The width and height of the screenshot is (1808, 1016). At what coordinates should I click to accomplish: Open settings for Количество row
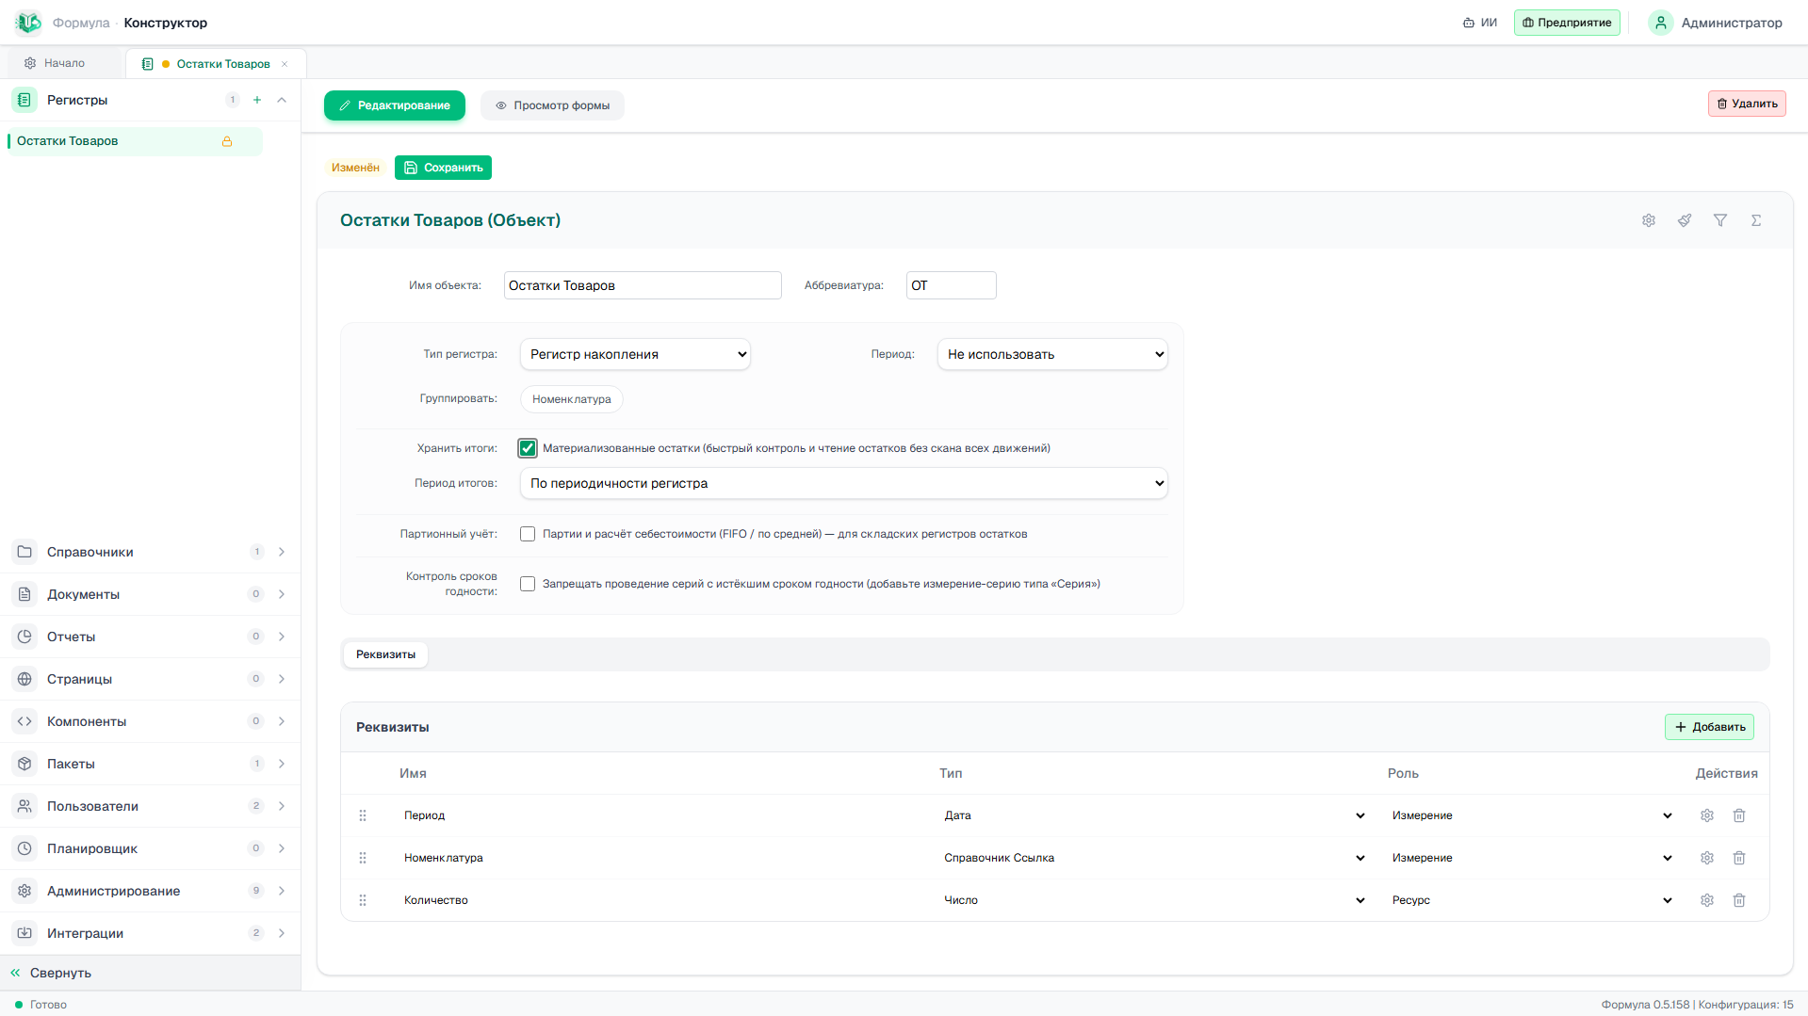(1707, 900)
